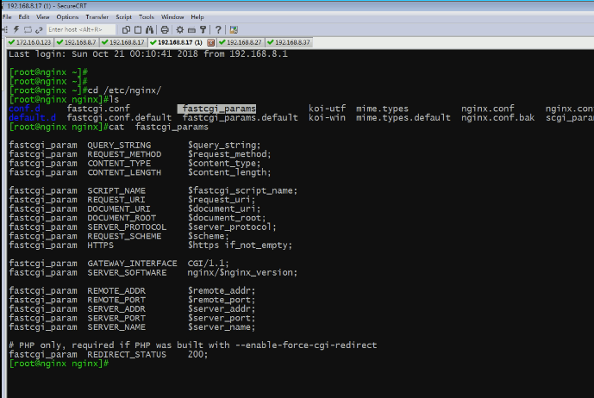Click the Help question mark icon
Screen dimensions: 594x398
click(218, 29)
